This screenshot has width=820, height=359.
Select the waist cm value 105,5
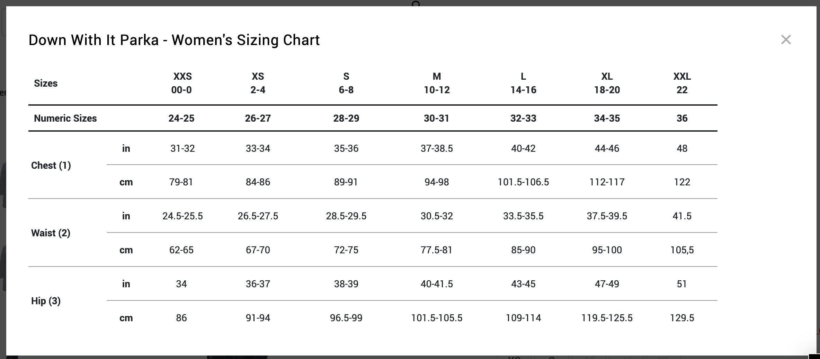(682, 250)
